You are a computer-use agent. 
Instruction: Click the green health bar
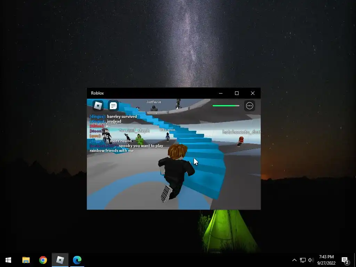coord(226,106)
